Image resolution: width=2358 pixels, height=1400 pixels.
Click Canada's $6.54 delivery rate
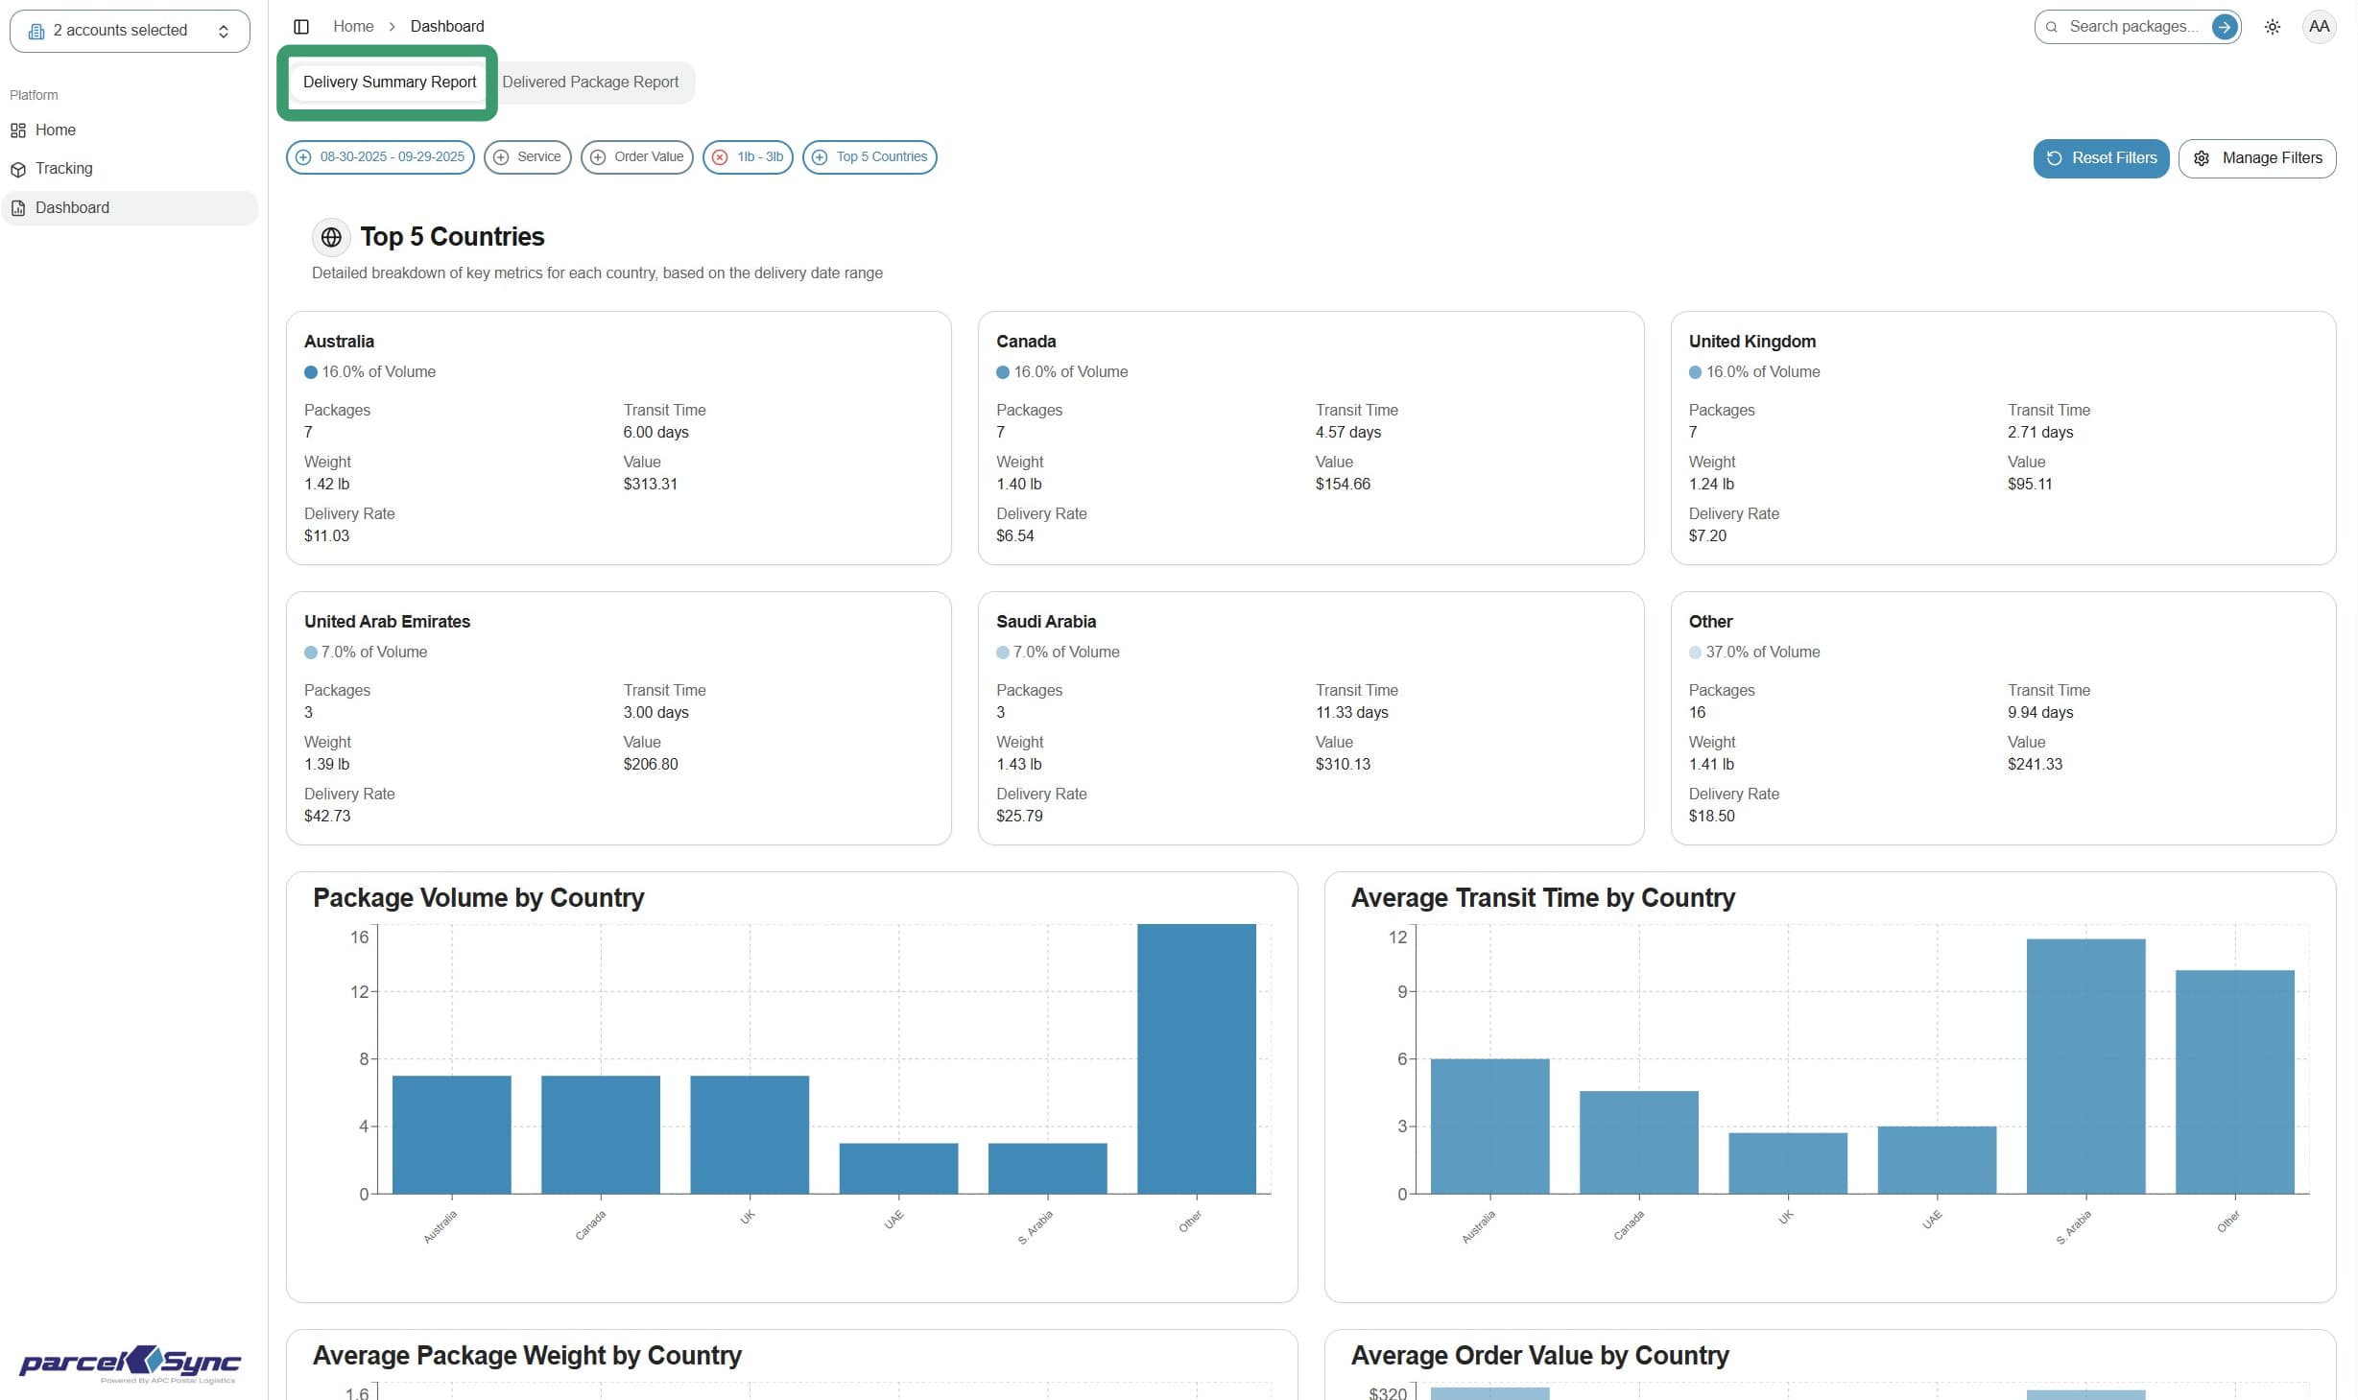(1015, 536)
